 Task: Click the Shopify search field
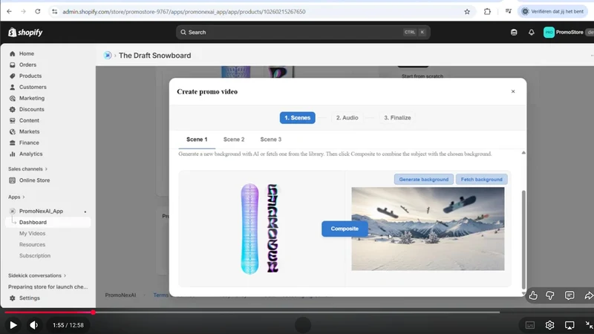(x=303, y=32)
